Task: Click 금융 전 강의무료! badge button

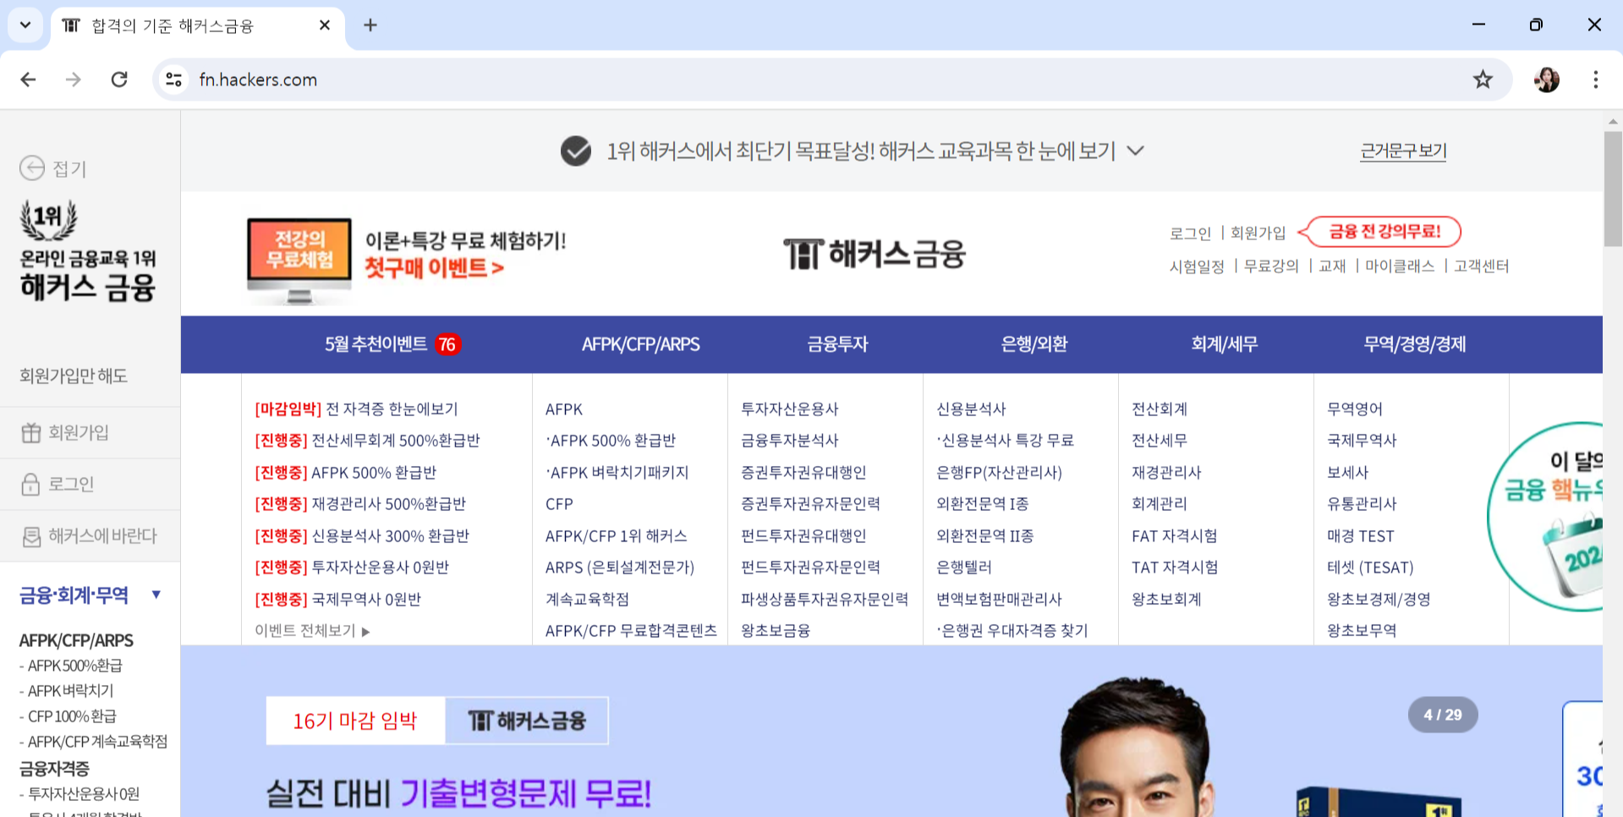Action: pyautogui.click(x=1381, y=231)
